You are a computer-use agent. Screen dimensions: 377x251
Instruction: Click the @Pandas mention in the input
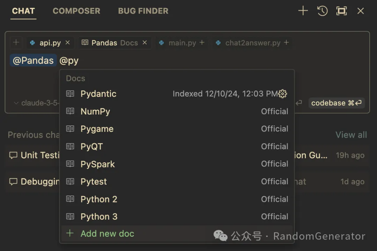[33, 60]
